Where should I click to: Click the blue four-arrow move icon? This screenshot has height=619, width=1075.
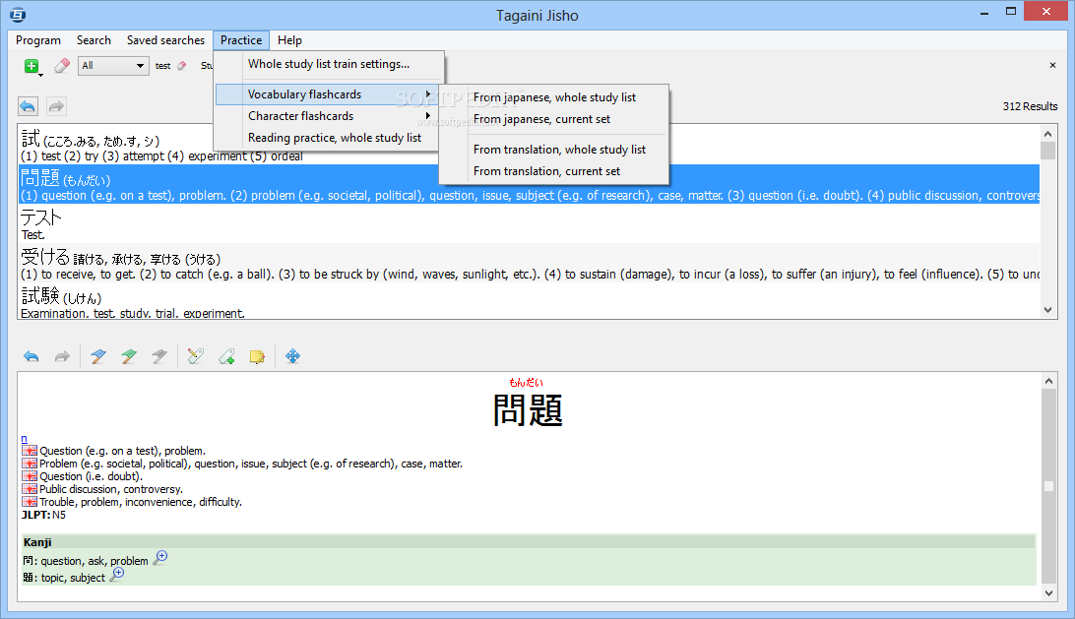292,356
